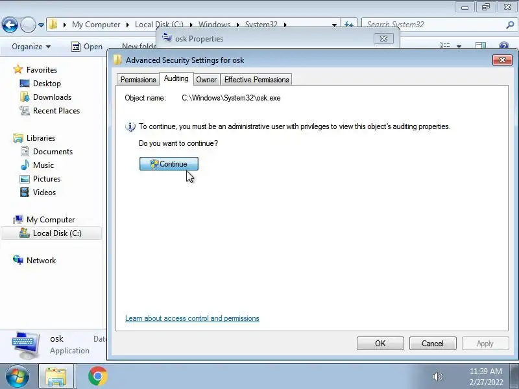This screenshot has width=519, height=389.
Task: Click the volume speaker tray icon
Action: [x=437, y=377]
